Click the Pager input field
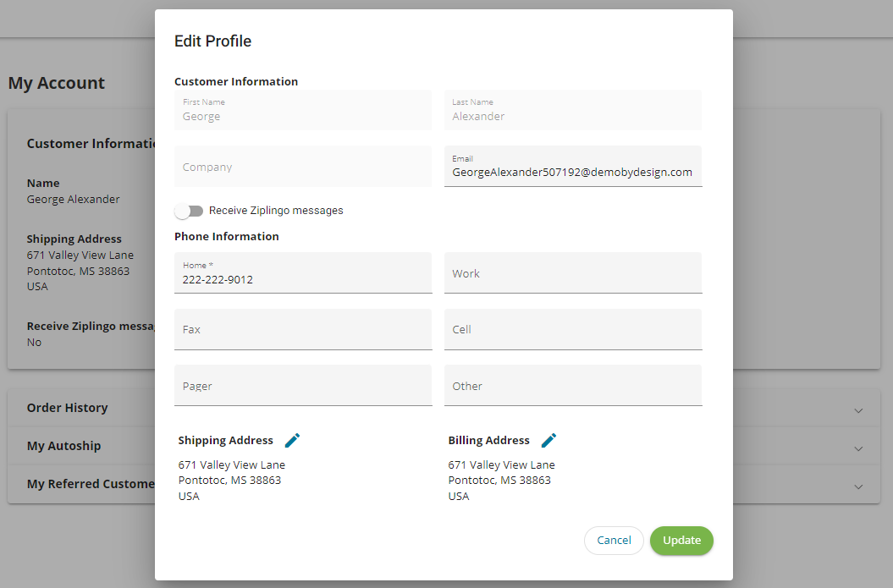The image size is (893, 588). (302, 386)
